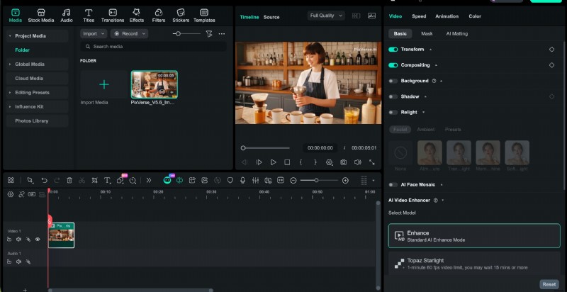Open the media panel more options menu

pyautogui.click(x=222, y=33)
